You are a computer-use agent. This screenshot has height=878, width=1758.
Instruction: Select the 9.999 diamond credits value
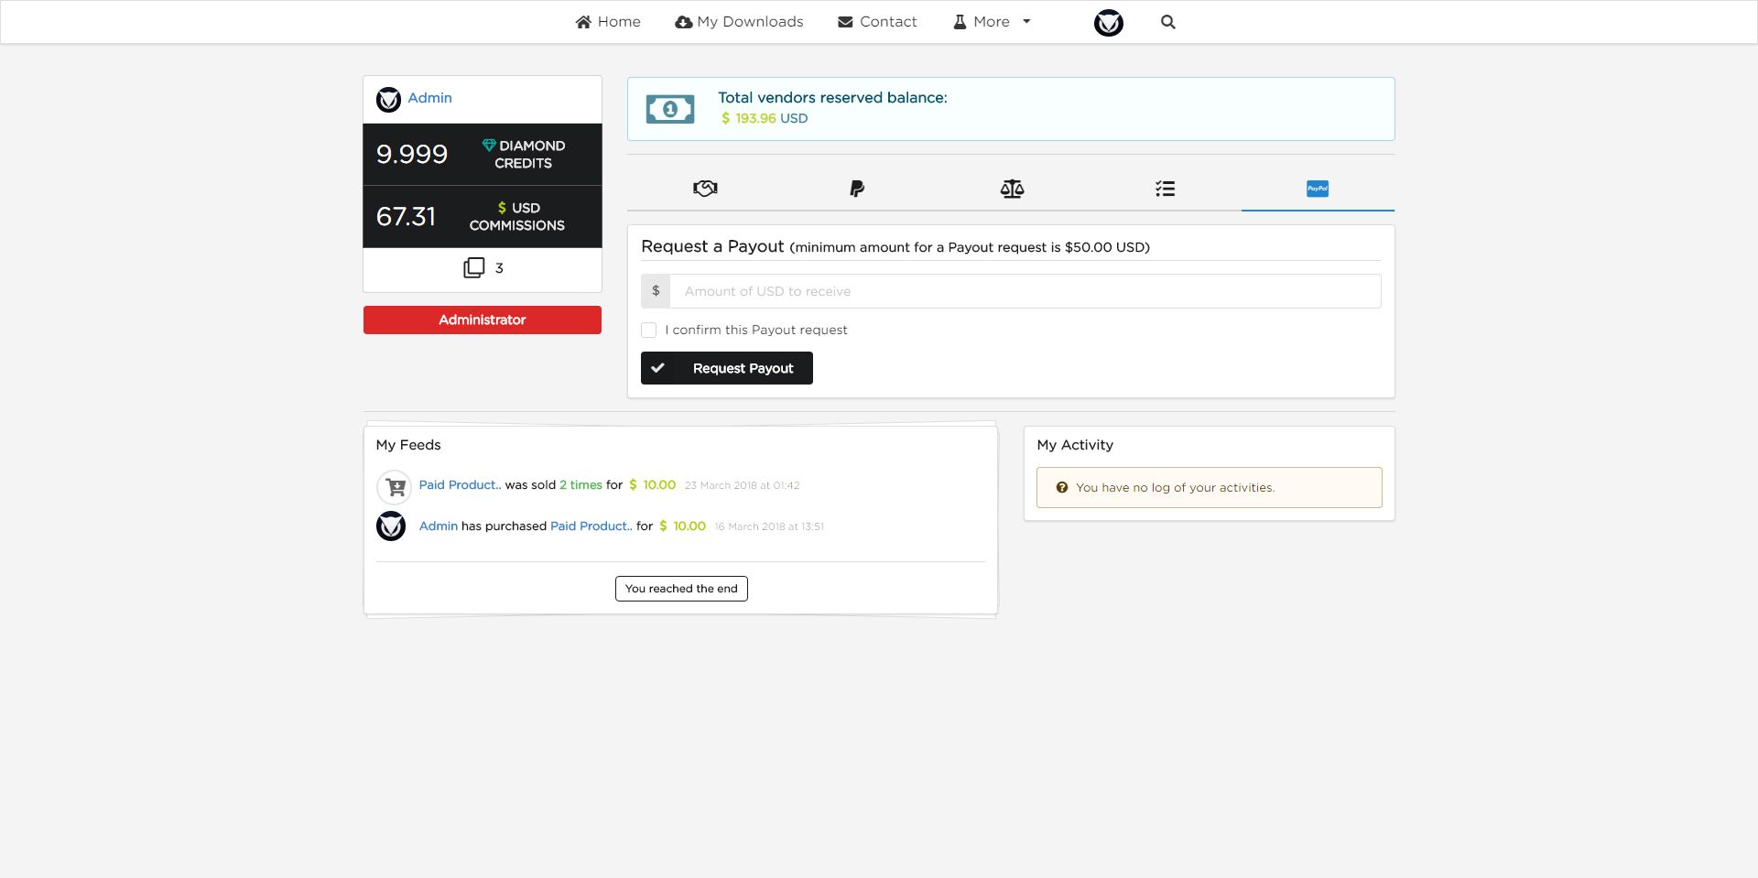point(412,154)
